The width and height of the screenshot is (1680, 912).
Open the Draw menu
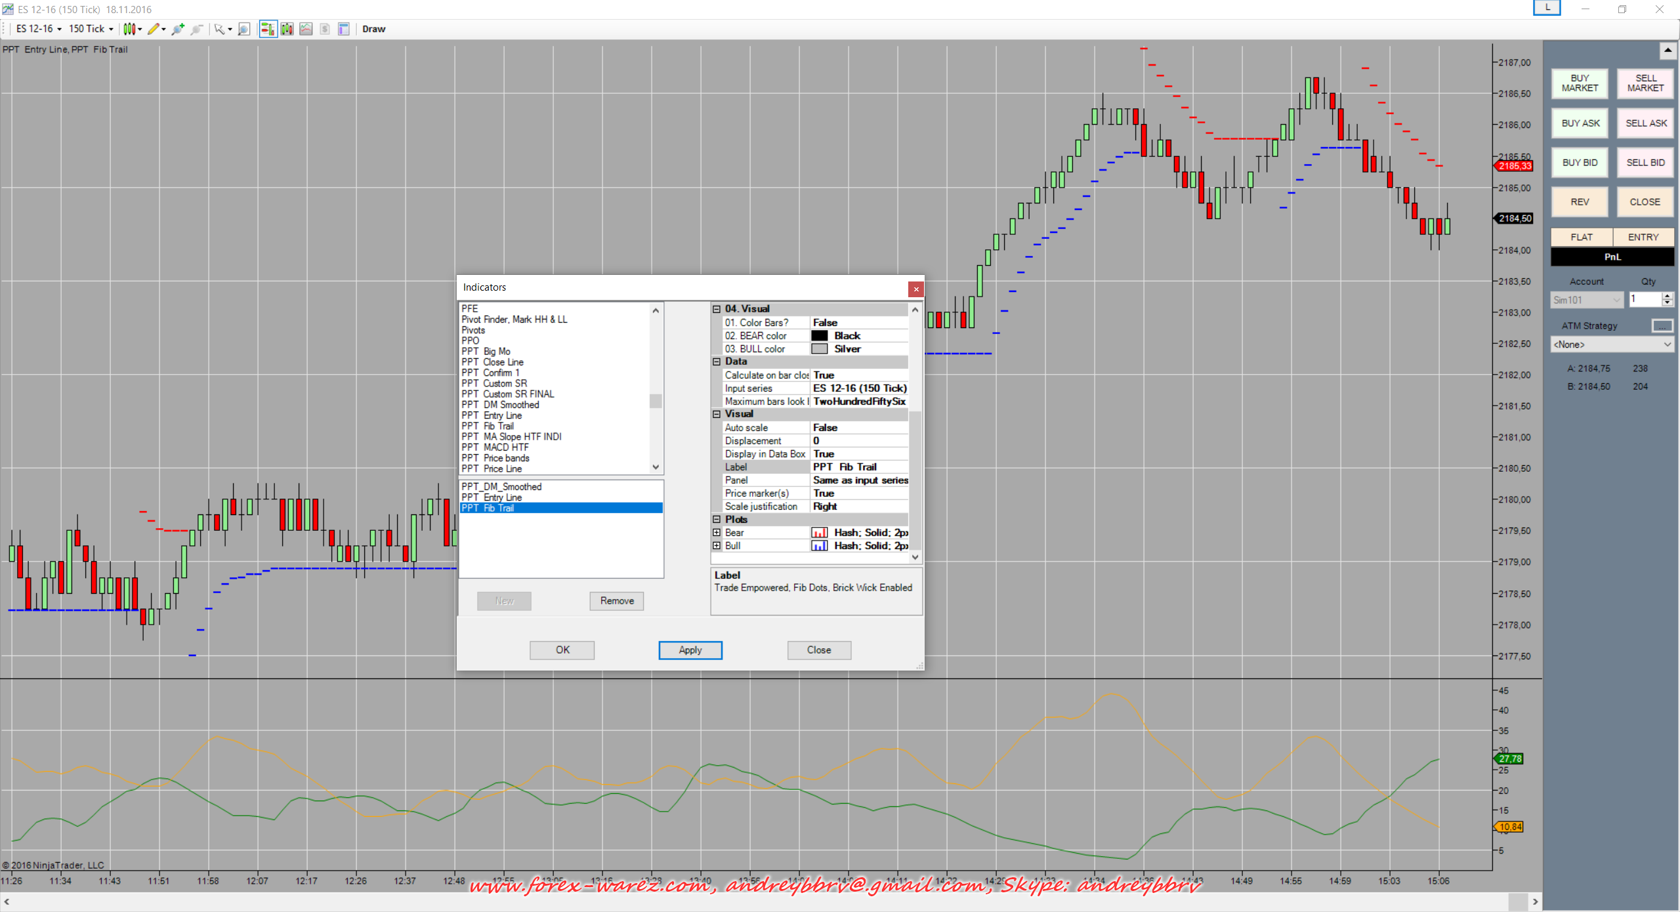373,29
